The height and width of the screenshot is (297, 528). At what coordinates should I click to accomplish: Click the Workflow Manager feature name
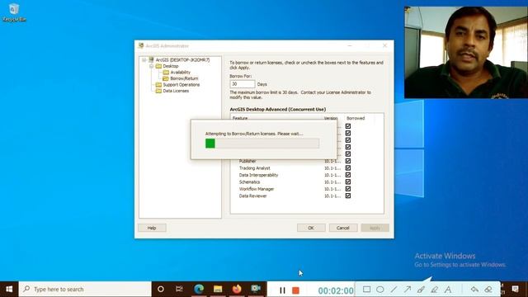pos(257,189)
